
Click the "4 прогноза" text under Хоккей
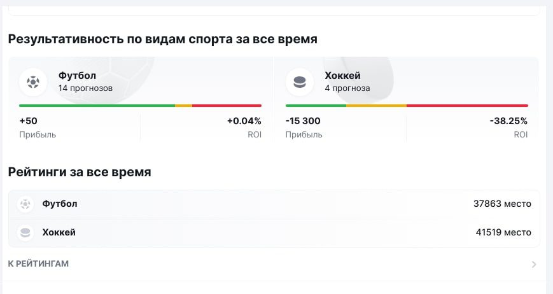coord(347,88)
